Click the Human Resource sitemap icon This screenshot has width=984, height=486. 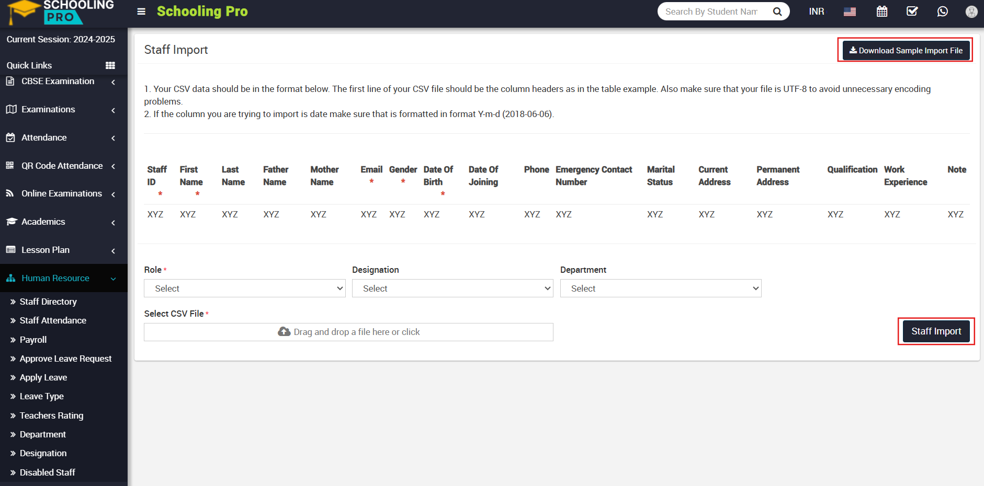point(10,278)
